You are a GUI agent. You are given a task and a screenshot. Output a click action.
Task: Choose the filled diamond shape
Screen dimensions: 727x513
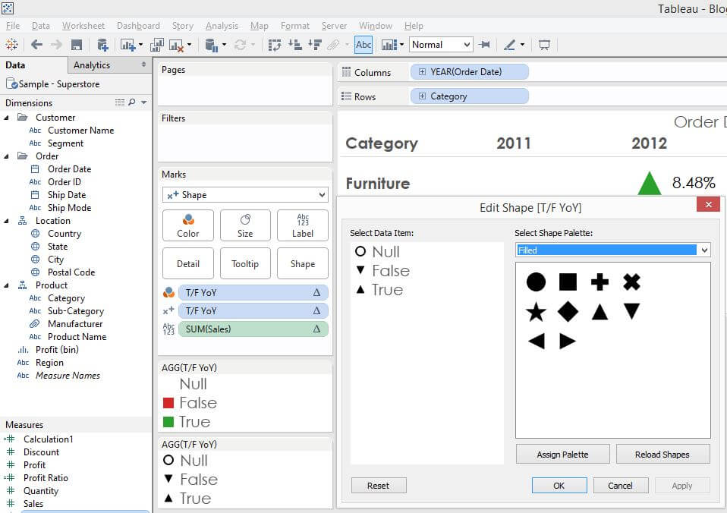[x=568, y=311]
